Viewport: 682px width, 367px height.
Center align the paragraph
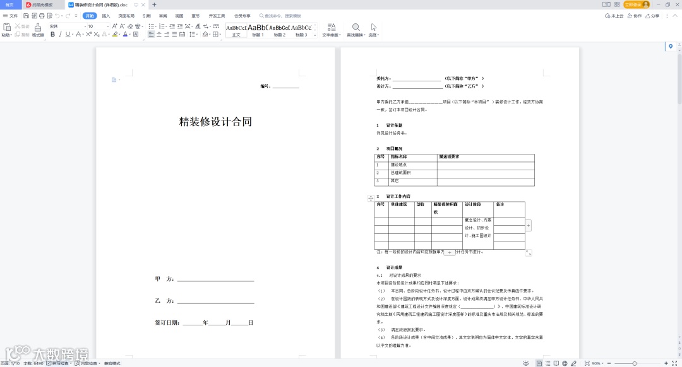pyautogui.click(x=159, y=34)
